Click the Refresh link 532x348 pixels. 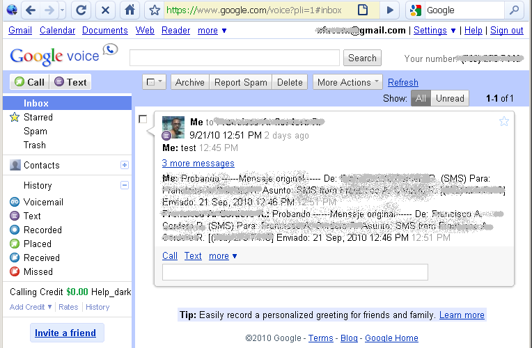402,82
